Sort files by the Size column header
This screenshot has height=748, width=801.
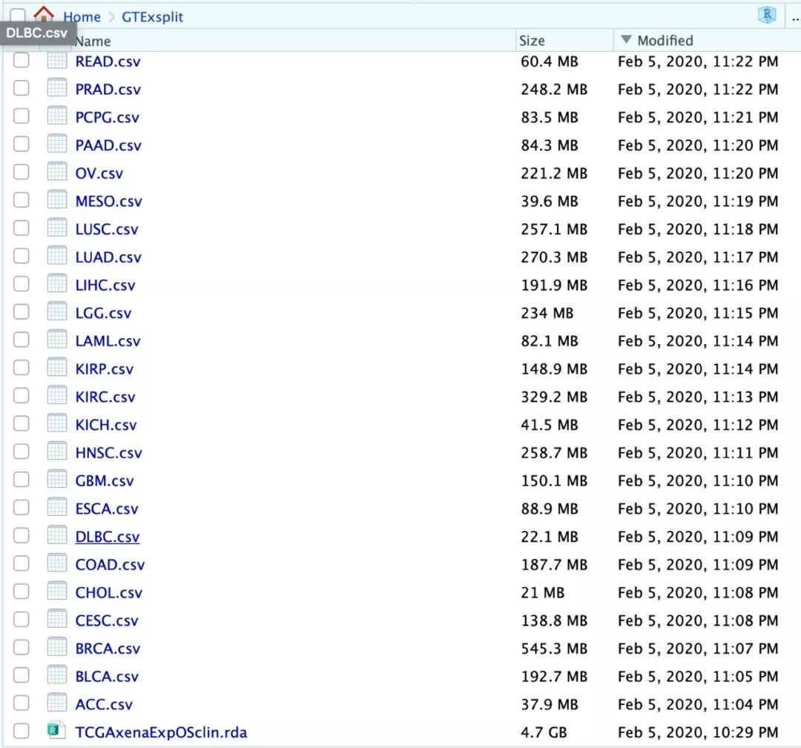(532, 40)
